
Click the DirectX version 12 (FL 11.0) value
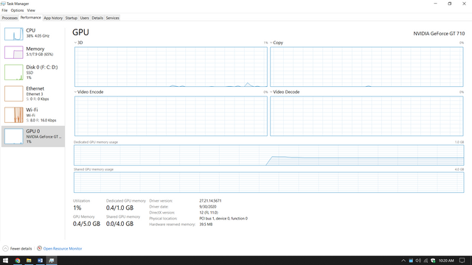209,213
